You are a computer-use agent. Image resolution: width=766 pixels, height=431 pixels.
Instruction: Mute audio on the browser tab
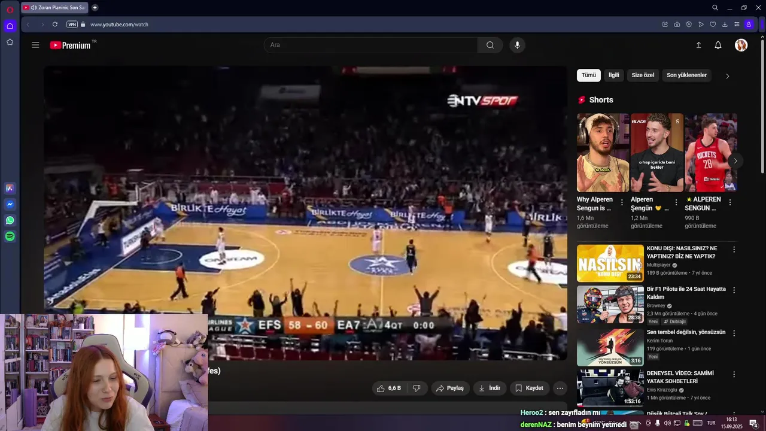click(34, 8)
